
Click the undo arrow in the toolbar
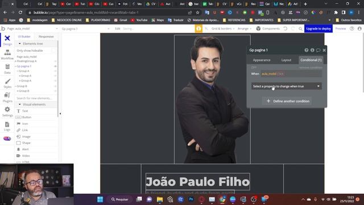286,28
